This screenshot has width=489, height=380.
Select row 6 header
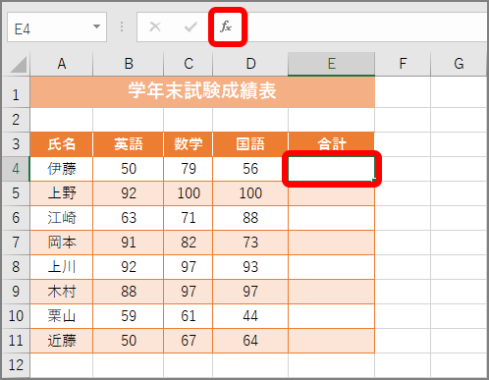(x=16, y=218)
